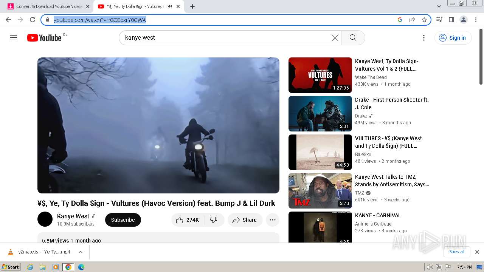
Task: Open the Kanye West channel name link
Action: pyautogui.click(x=73, y=216)
